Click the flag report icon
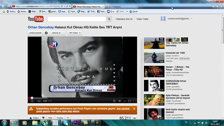224x126 pixels. coord(68,118)
